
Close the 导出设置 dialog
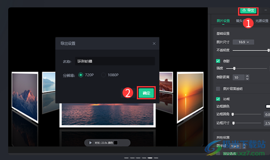click(154, 43)
